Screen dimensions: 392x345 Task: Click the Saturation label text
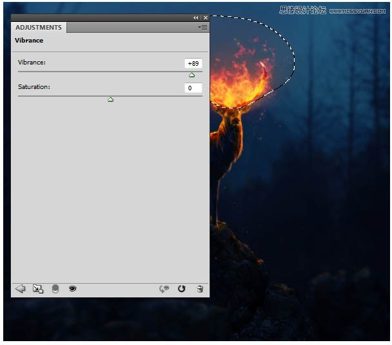click(x=34, y=86)
